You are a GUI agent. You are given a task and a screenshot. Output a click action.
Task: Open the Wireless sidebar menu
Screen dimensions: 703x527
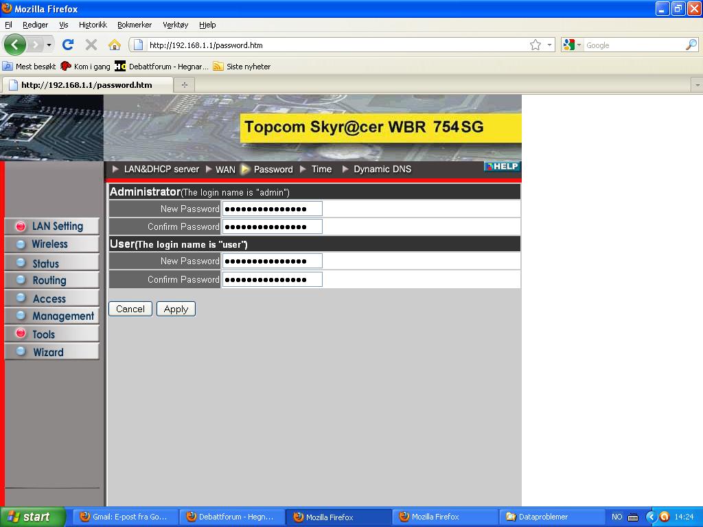[51, 244]
